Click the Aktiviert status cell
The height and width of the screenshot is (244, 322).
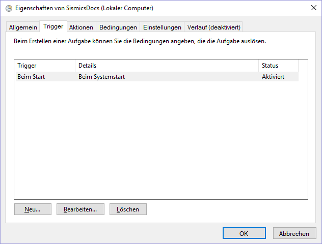click(273, 77)
